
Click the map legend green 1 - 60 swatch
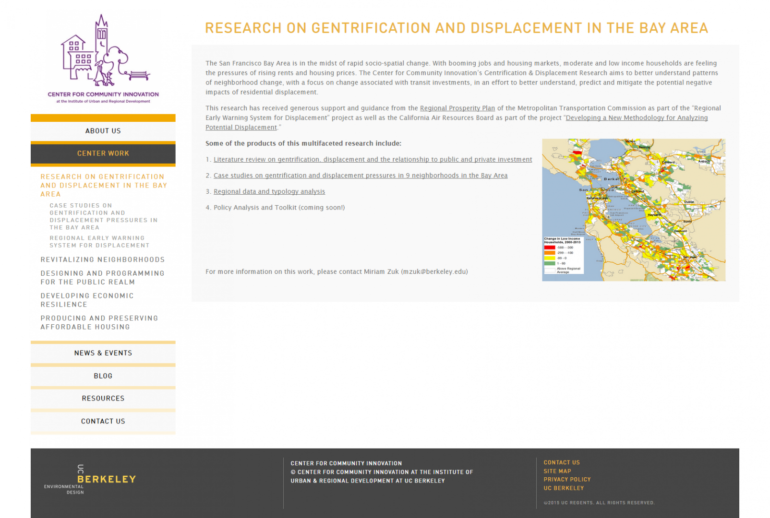point(550,263)
